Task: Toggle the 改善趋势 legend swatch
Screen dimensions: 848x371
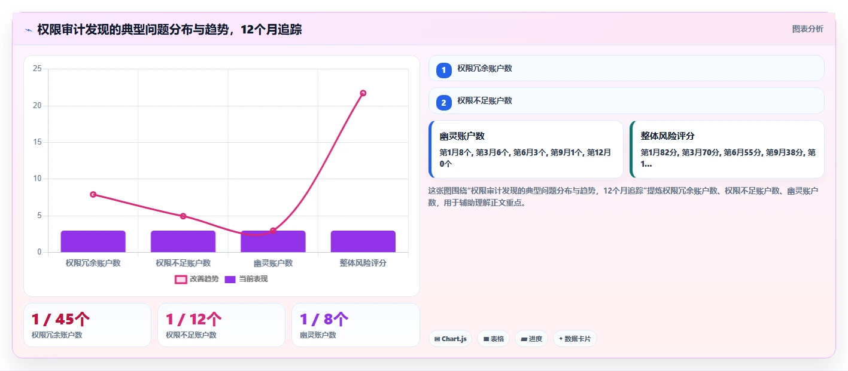Action: [181, 279]
